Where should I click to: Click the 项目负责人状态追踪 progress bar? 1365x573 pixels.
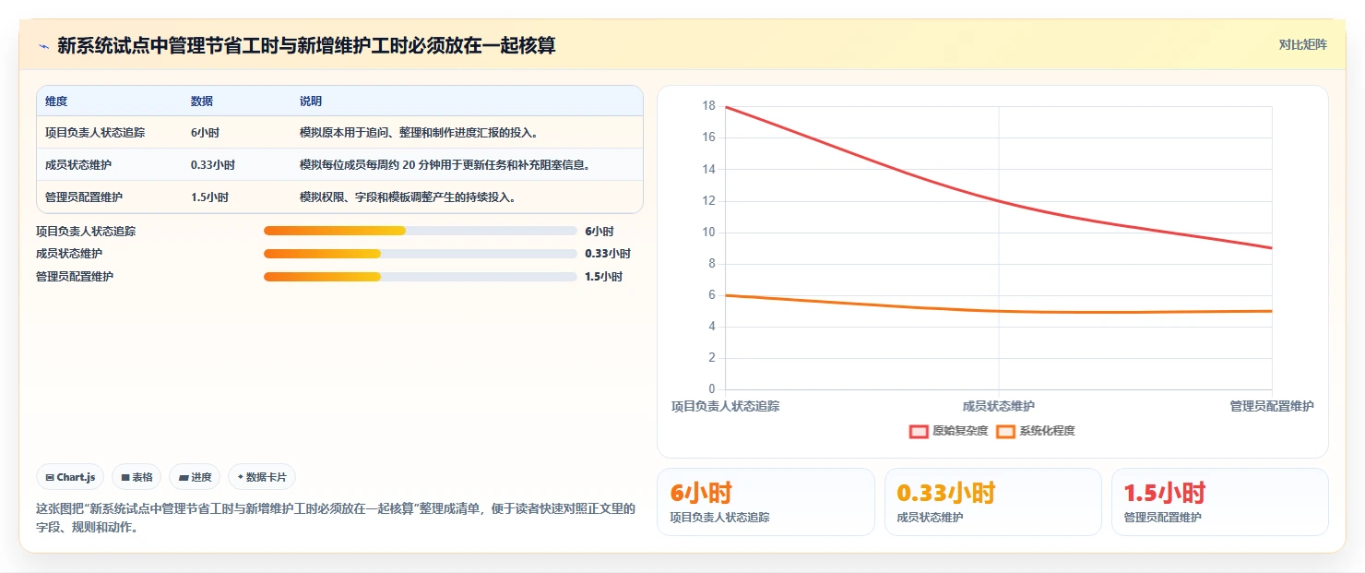(x=421, y=231)
